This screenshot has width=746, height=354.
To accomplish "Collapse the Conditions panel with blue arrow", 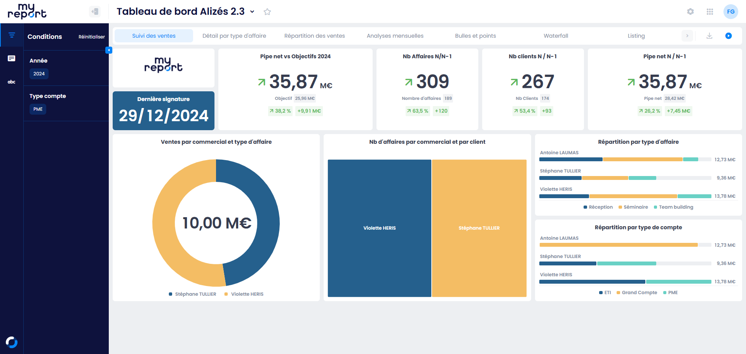I will [x=109, y=50].
